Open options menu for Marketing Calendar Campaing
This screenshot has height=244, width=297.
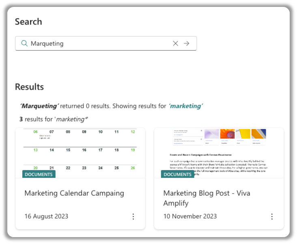tap(133, 216)
